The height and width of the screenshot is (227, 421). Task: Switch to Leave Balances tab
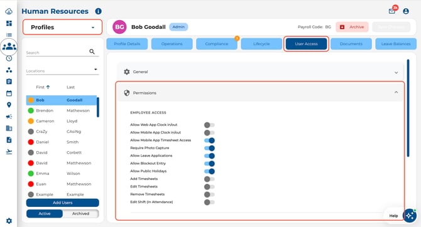[396, 44]
